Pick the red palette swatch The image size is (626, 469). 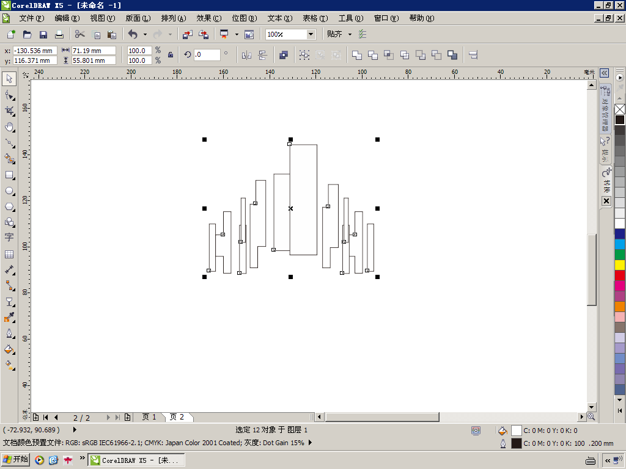coord(620,275)
